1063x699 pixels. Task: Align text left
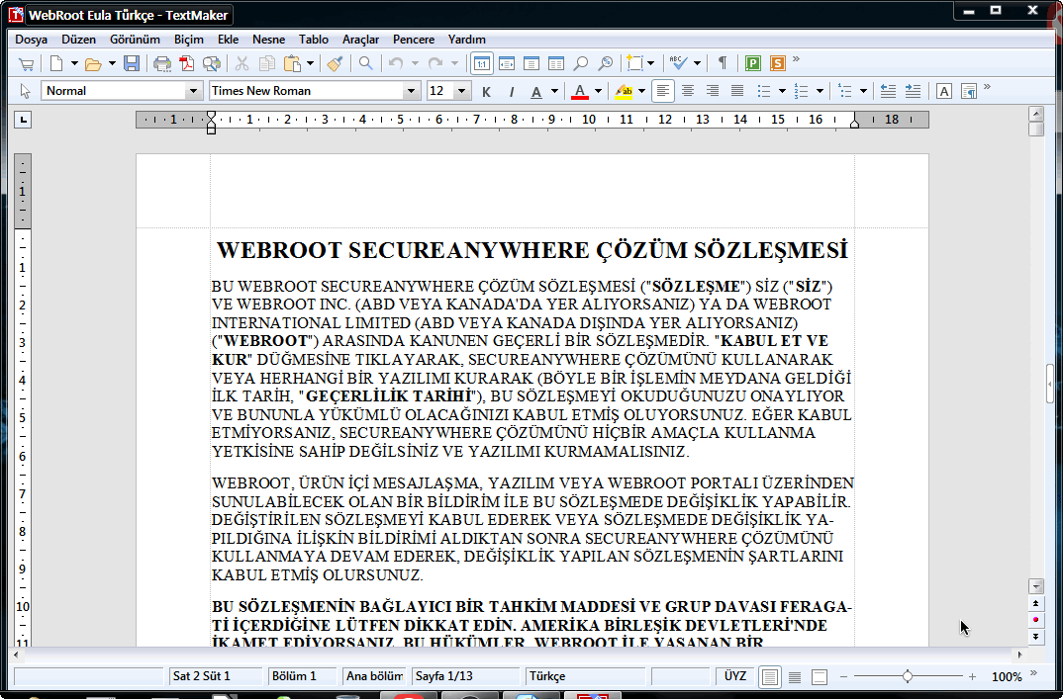(x=663, y=91)
